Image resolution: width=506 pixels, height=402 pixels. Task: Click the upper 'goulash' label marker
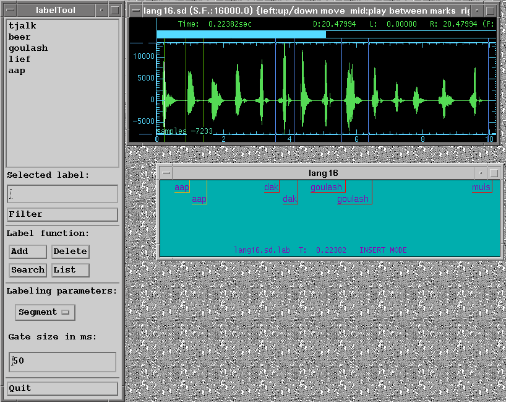pos(327,187)
